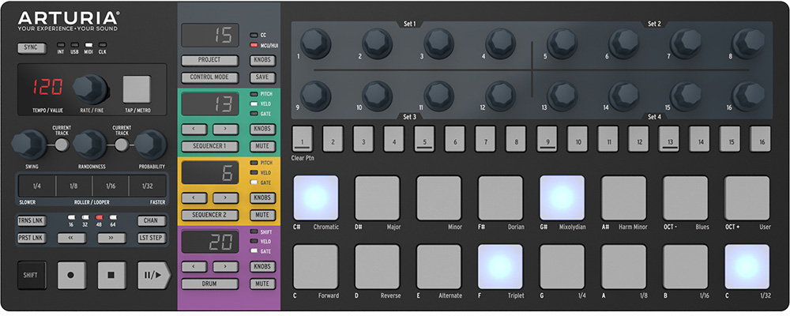Click the TRNS LNK button
The height and width of the screenshot is (316, 790).
tap(32, 220)
